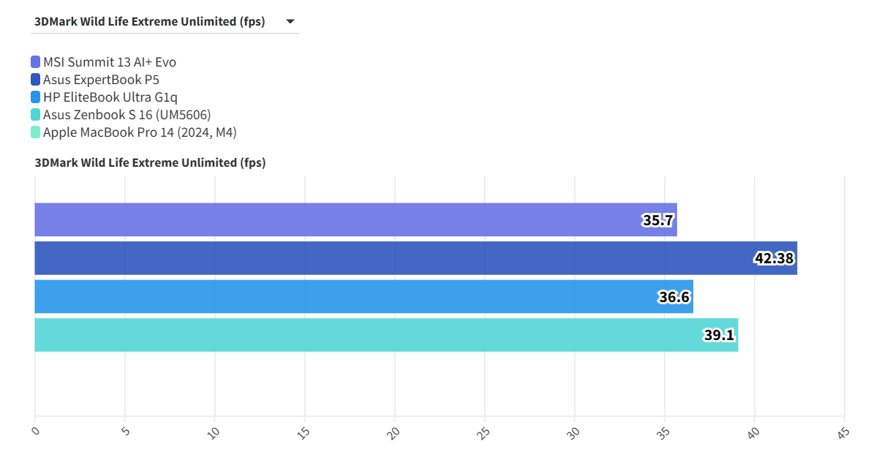Click Apple MacBook Pro 14 legend swatch
This screenshot has height=452, width=879.
coord(36,132)
